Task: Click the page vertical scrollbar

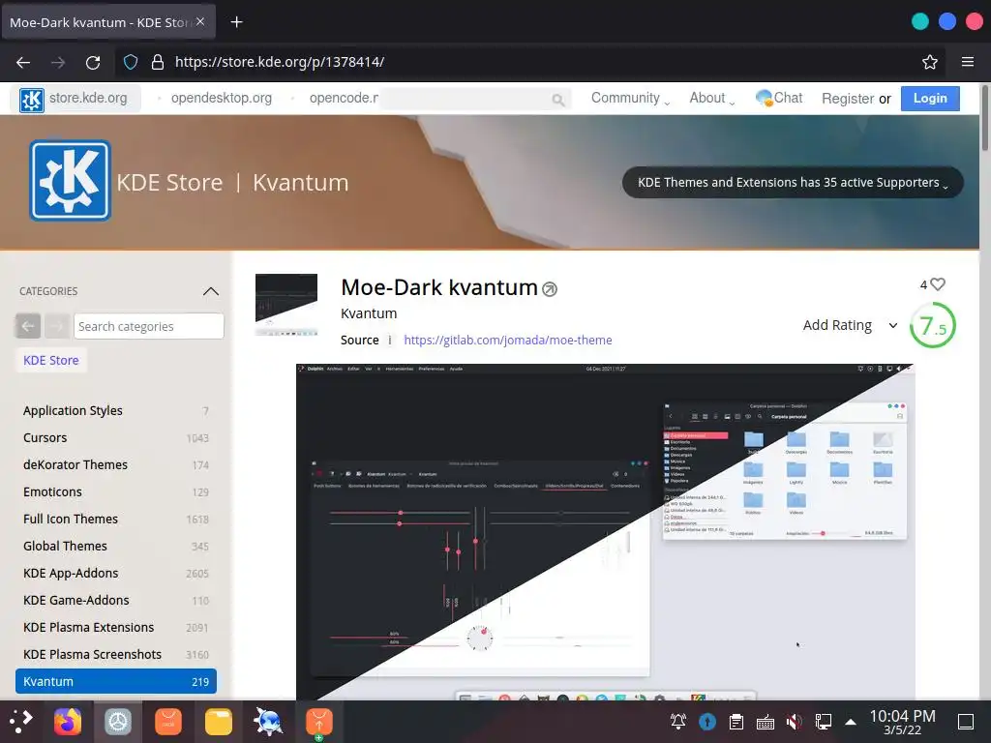Action: pos(984,119)
